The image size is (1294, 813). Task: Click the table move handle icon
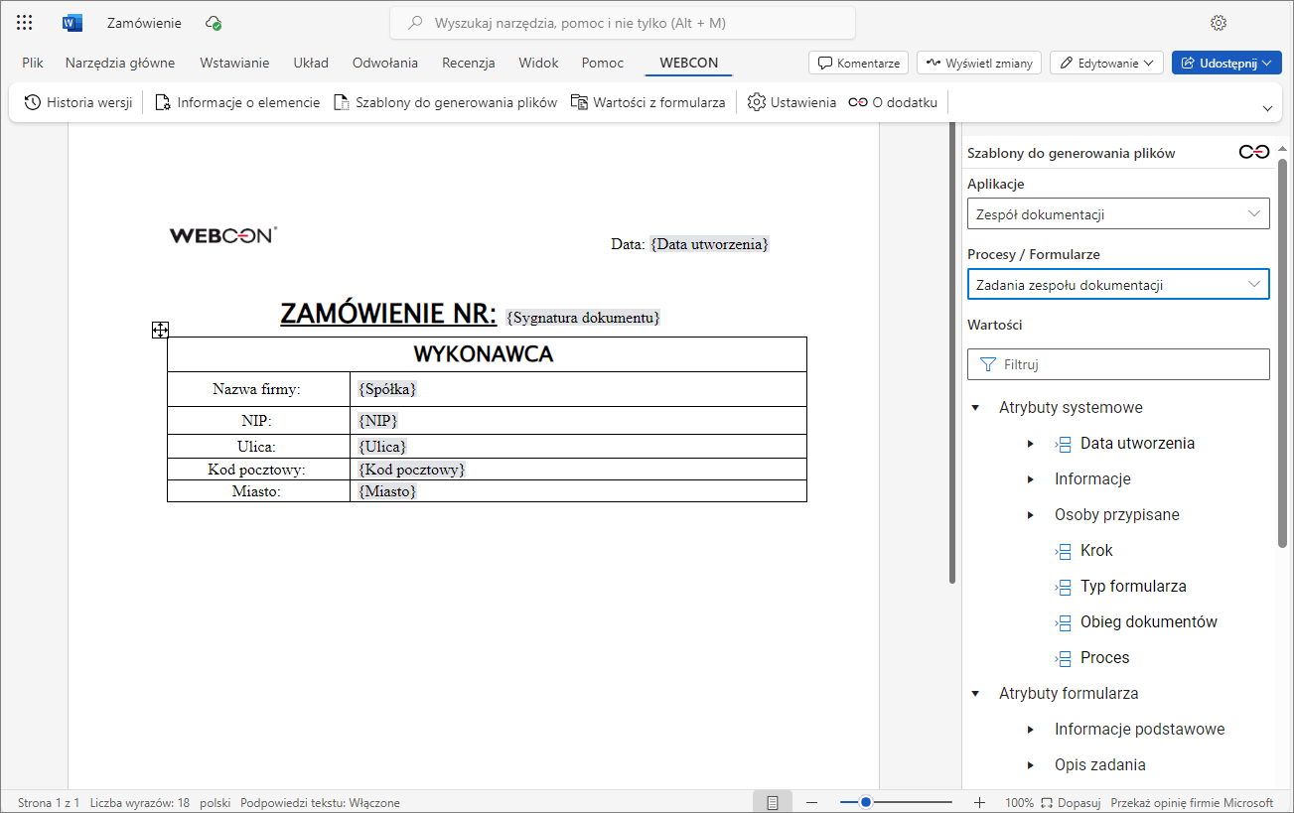click(x=160, y=330)
